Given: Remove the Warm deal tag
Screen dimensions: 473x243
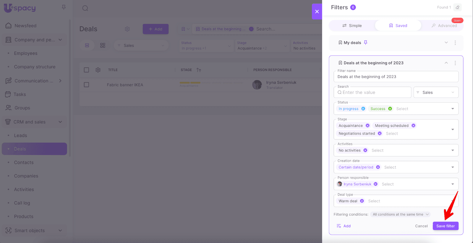Looking at the screenshot, I should tap(362, 201).
